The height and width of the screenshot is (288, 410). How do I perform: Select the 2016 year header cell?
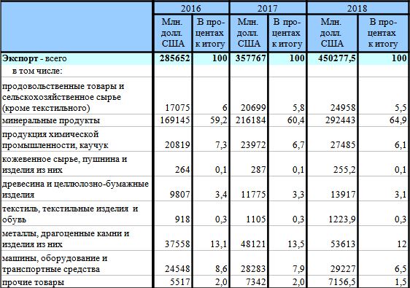[x=191, y=8]
